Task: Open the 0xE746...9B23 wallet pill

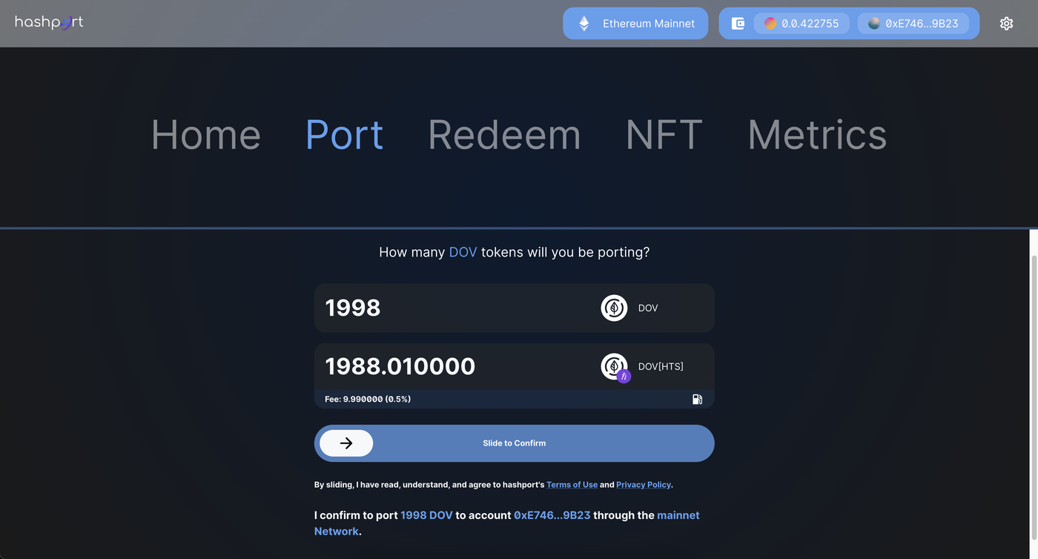Action: pyautogui.click(x=913, y=24)
